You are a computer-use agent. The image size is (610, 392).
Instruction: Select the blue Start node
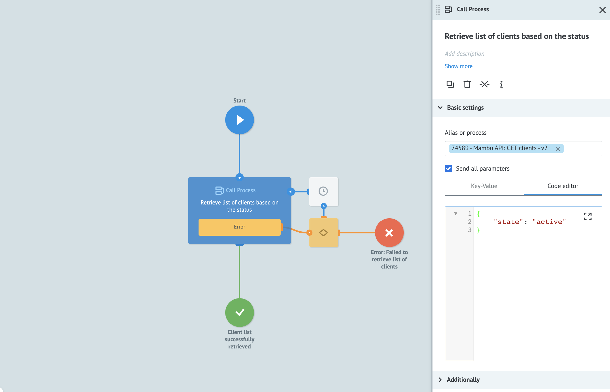239,120
